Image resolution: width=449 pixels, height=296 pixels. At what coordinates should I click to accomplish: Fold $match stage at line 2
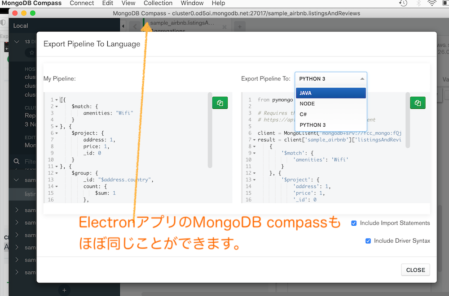[57, 107]
